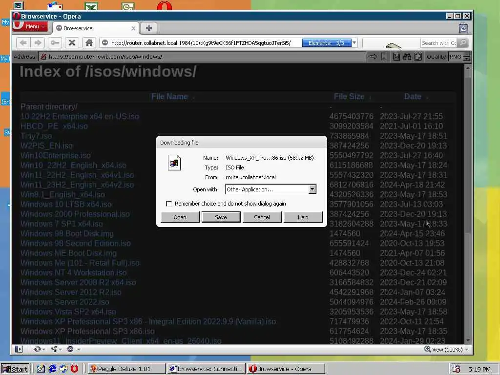Go to the home page icon

pyautogui.click(x=89, y=43)
